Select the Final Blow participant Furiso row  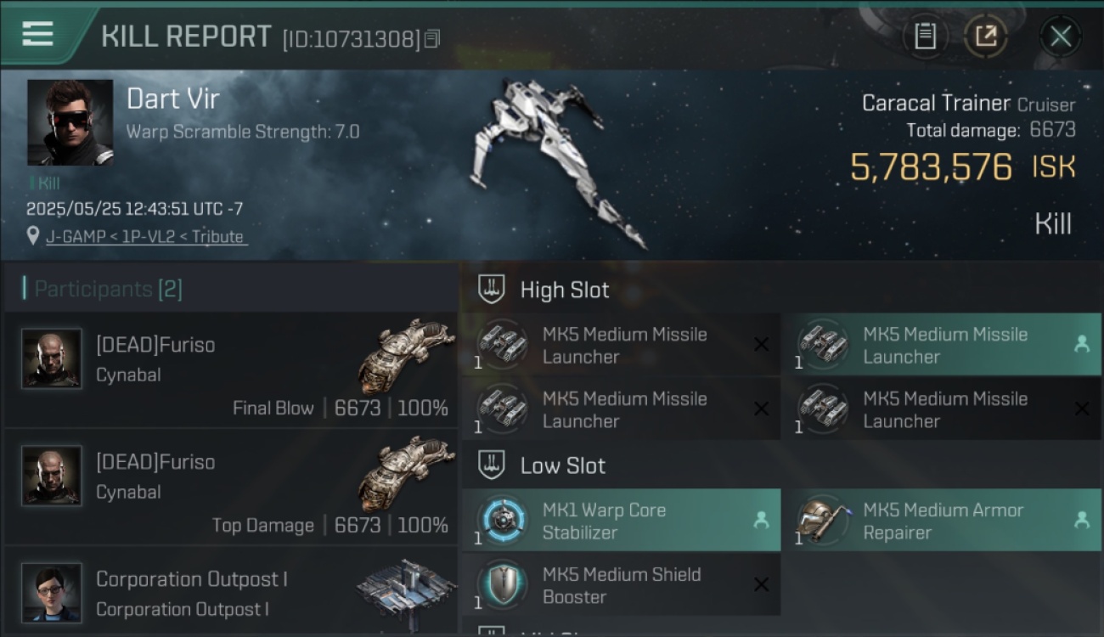coord(231,369)
